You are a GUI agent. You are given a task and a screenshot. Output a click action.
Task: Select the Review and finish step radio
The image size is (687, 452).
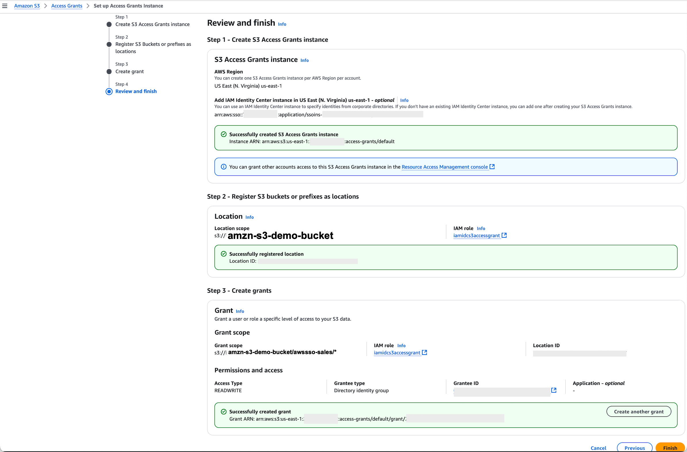click(x=109, y=91)
